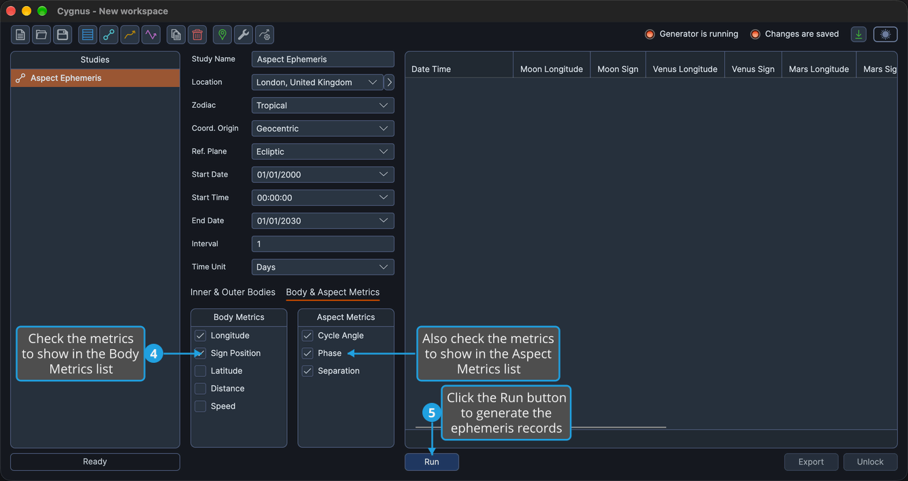
Task: Open locations with the green map pin icon
Action: [x=222, y=35]
